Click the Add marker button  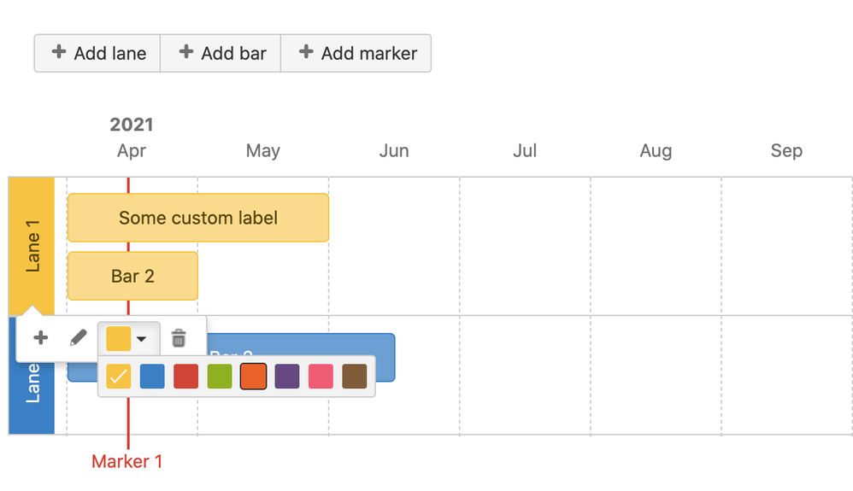coord(356,53)
